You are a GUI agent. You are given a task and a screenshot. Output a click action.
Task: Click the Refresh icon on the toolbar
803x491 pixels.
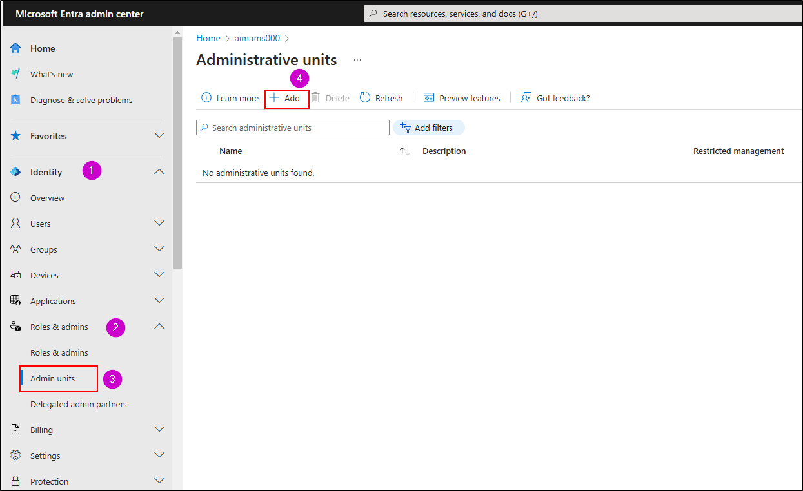coord(365,97)
